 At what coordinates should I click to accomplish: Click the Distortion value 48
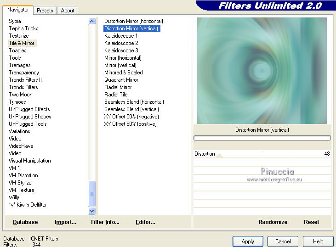click(327, 154)
